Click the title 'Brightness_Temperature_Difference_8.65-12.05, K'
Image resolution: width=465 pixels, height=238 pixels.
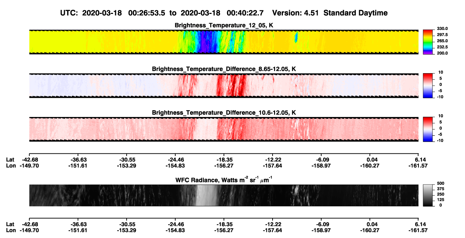(x=224, y=69)
